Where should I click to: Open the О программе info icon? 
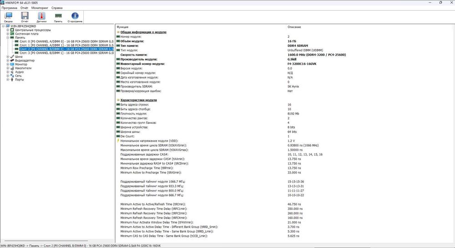point(75,17)
